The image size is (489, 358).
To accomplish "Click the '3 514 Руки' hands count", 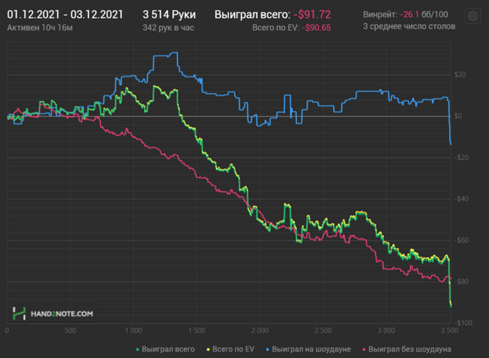I will 169,15.
